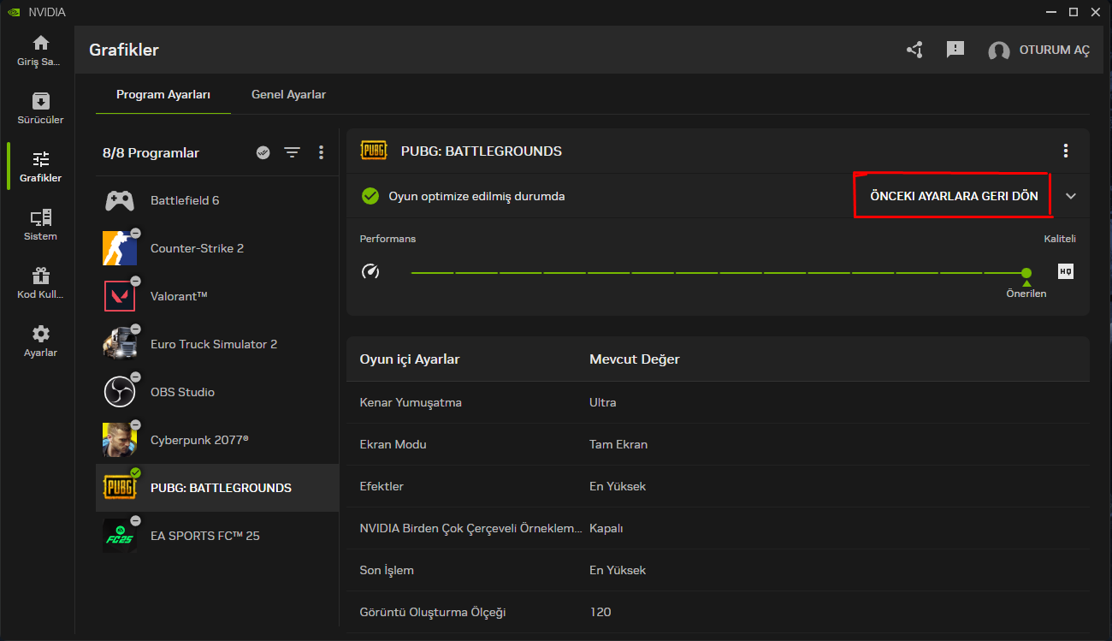Select Euro Truck Simulator 2
This screenshot has width=1112, height=641.
pyautogui.click(x=217, y=344)
